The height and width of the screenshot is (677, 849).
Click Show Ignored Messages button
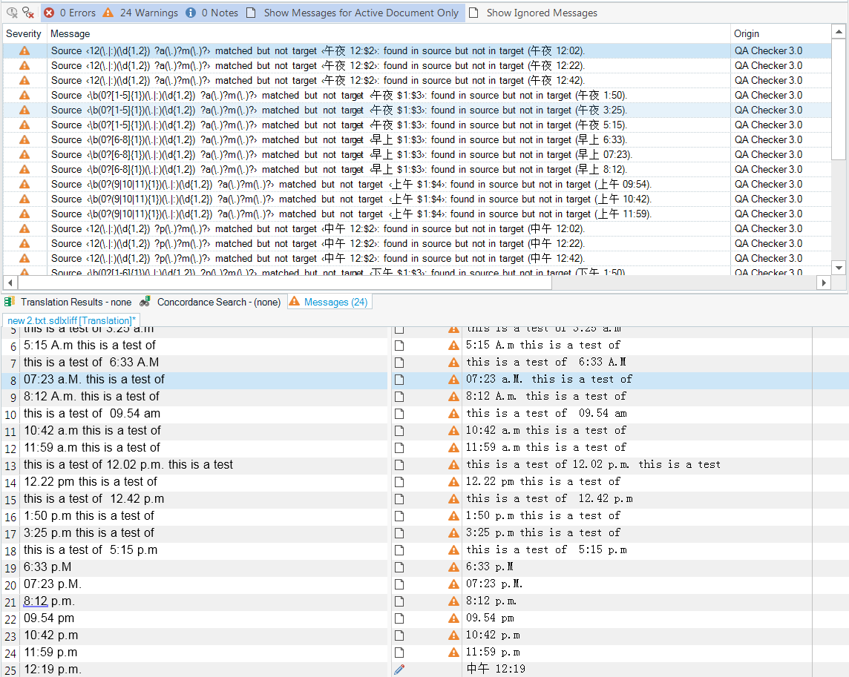[x=534, y=13]
